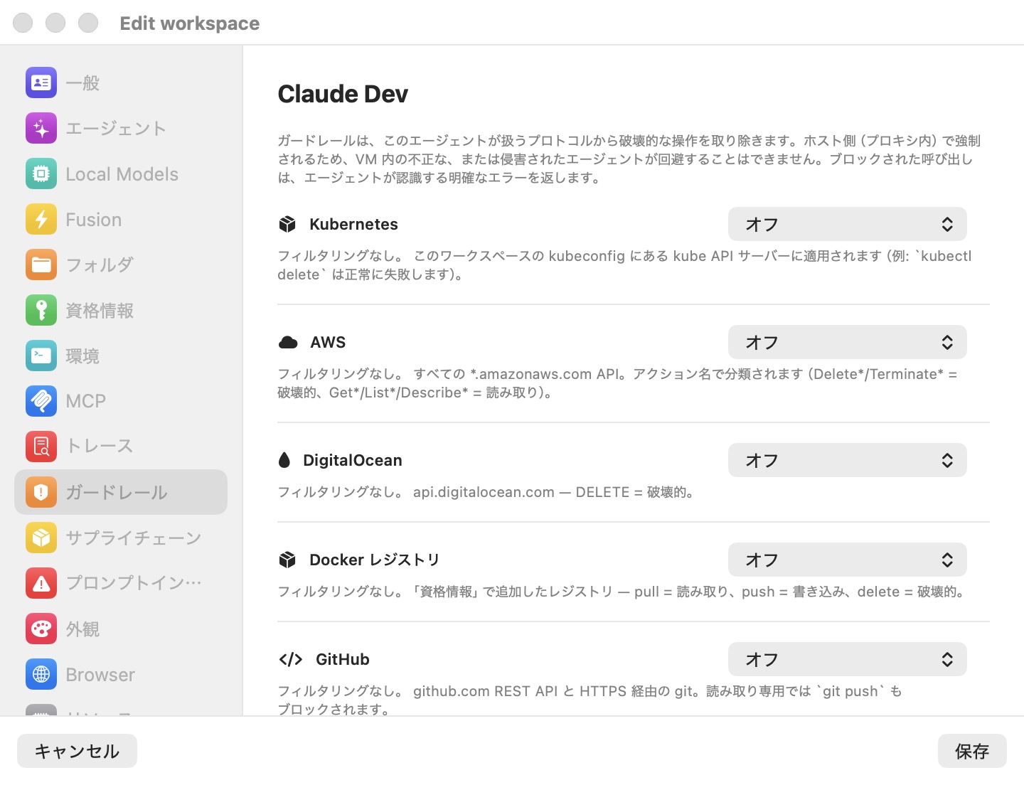Click the Kubernetes cube icon

287,224
